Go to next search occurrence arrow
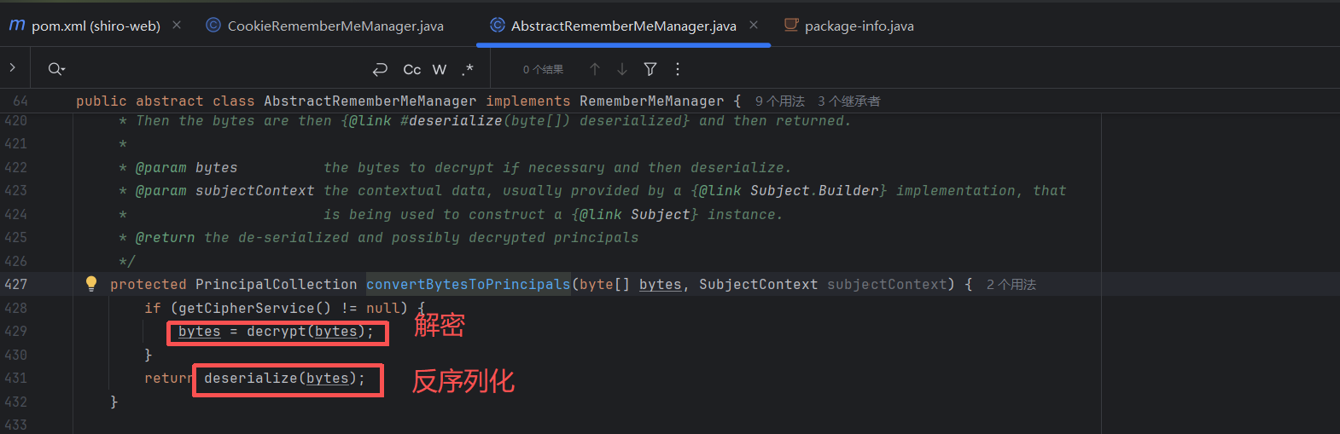 click(622, 69)
